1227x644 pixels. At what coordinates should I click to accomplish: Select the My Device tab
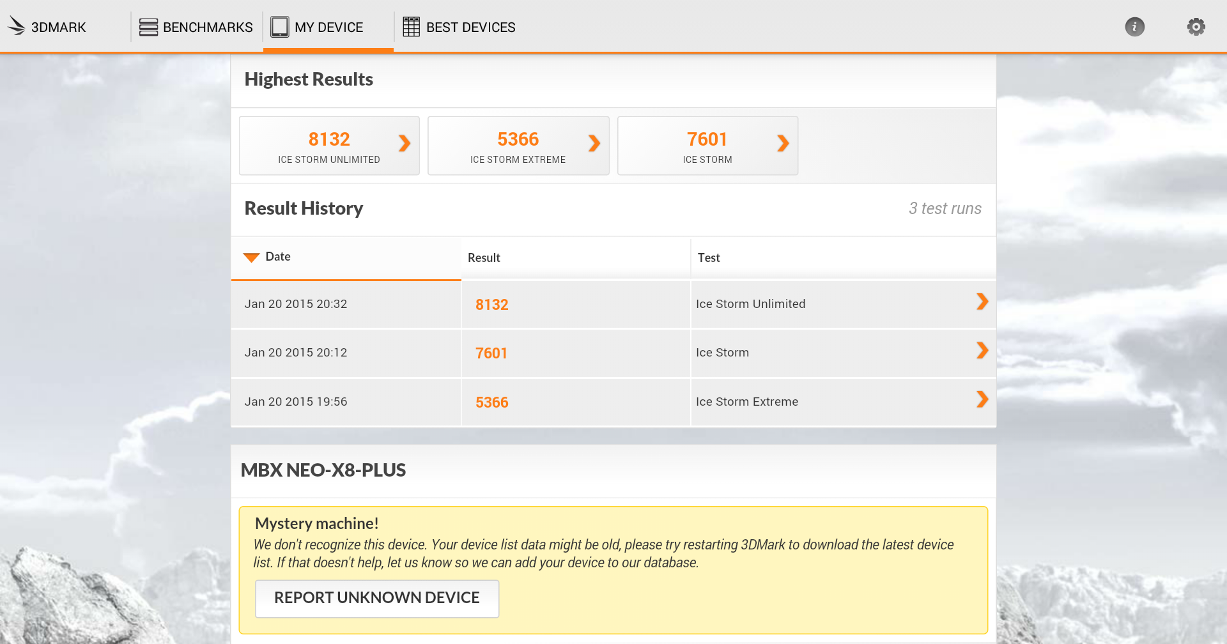tap(328, 27)
